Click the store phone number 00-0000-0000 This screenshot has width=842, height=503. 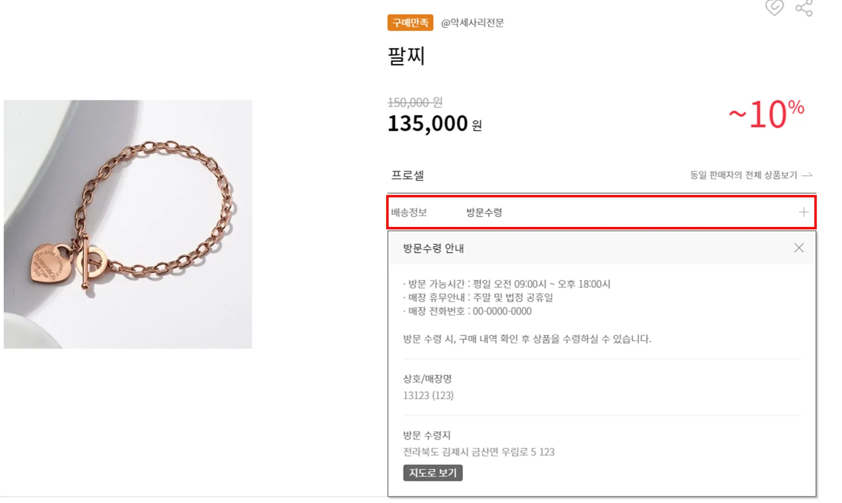pos(502,311)
